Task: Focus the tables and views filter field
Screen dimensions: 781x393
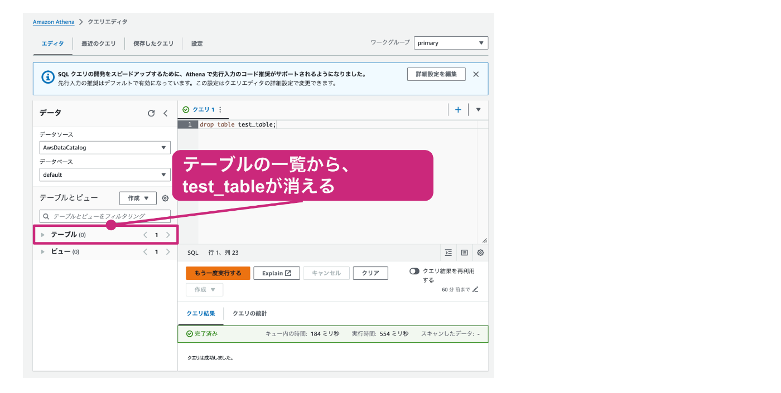Action: (105, 216)
